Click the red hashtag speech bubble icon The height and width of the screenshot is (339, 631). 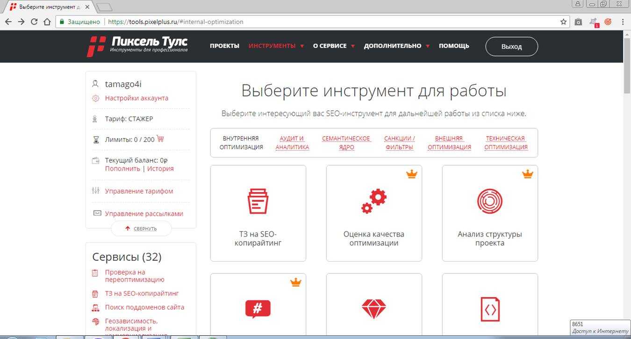point(258,309)
